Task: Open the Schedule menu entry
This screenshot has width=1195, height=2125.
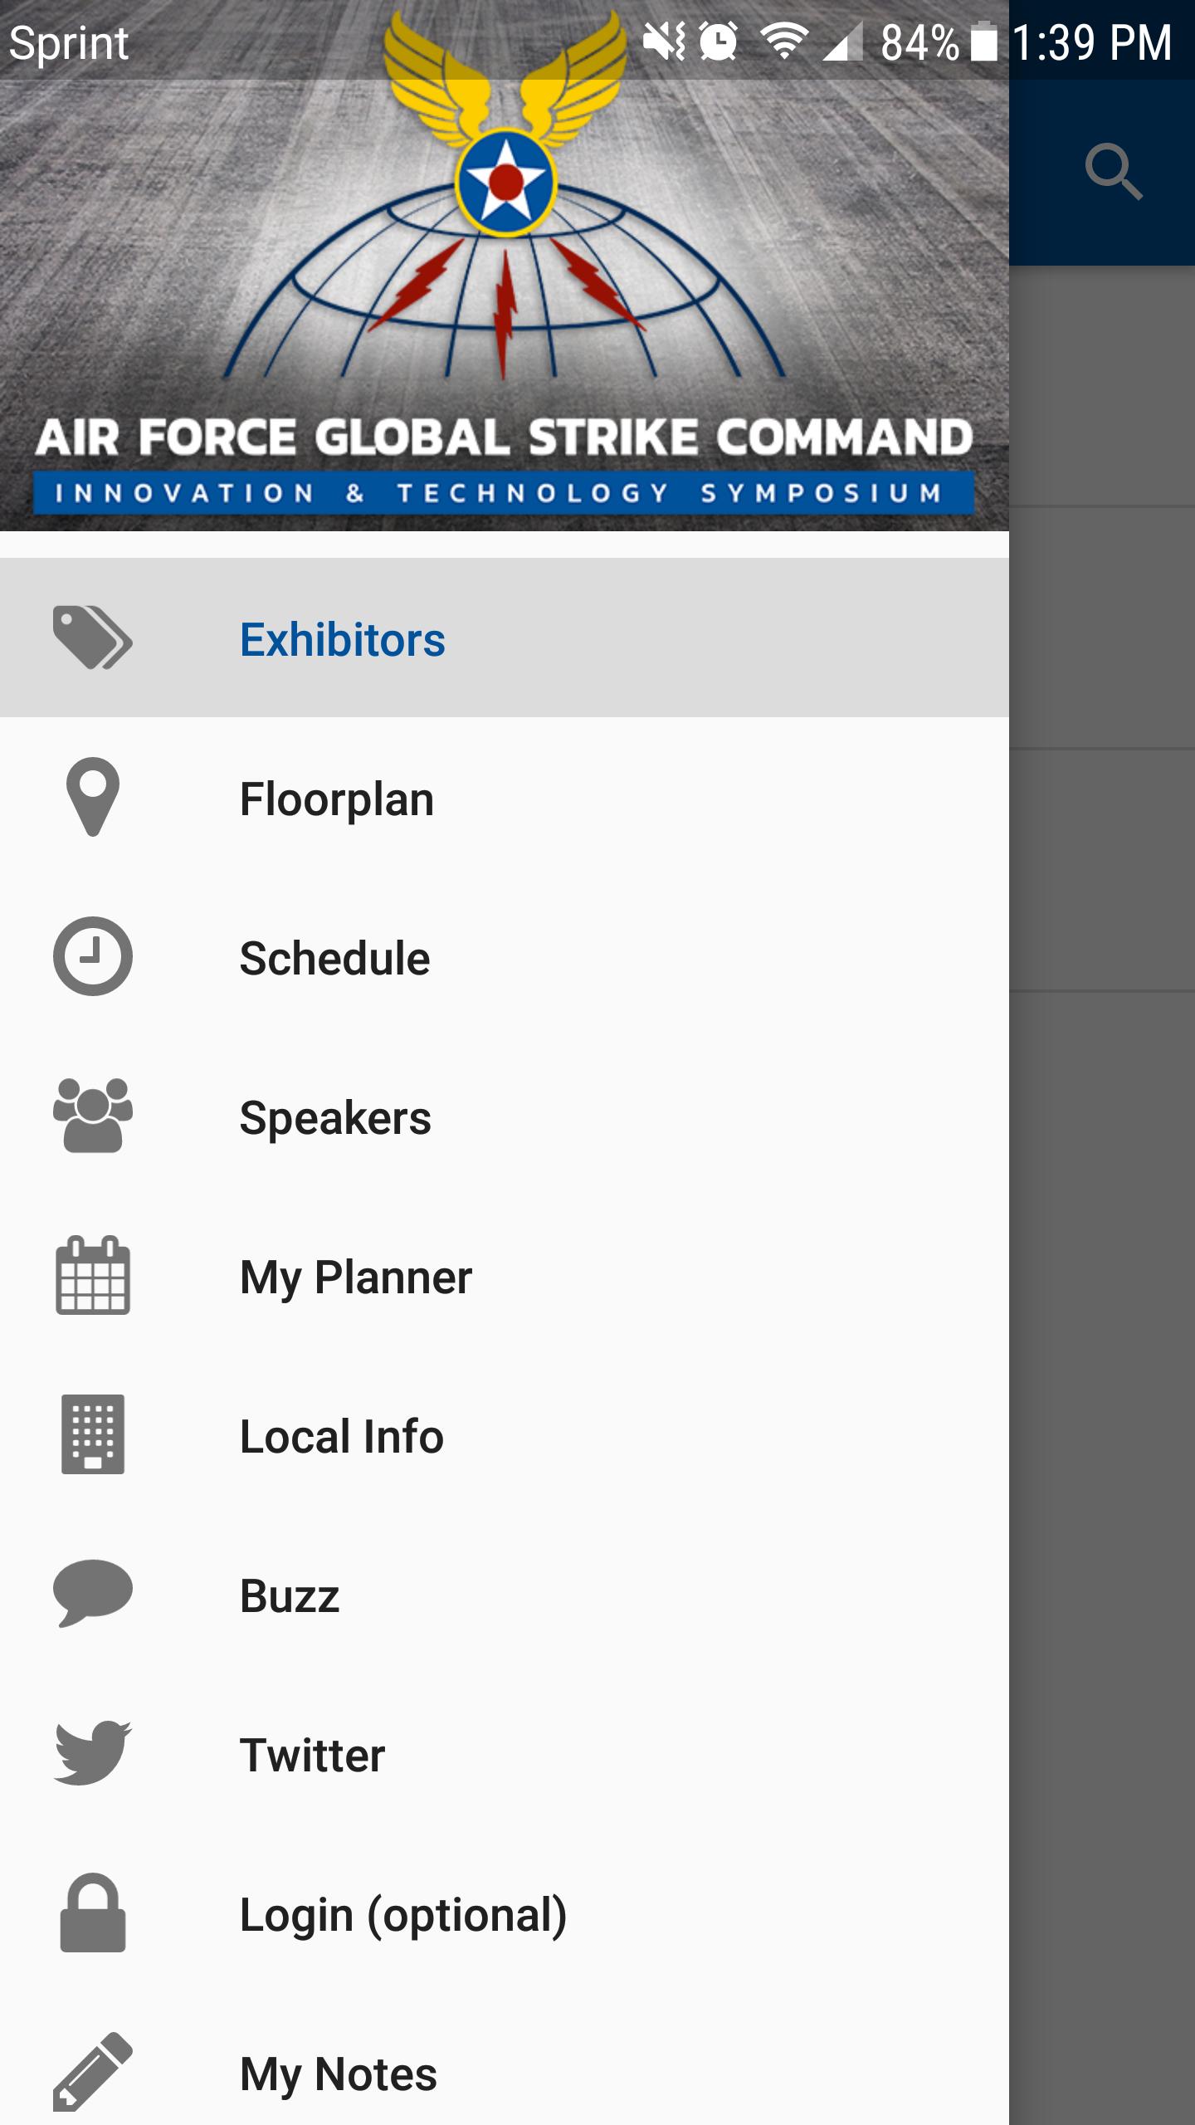Action: click(334, 958)
